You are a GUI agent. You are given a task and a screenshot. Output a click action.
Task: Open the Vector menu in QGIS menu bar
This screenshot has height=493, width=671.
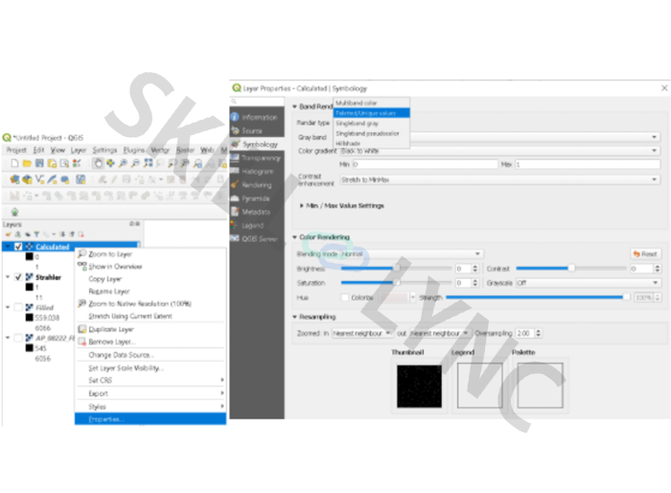(x=160, y=150)
